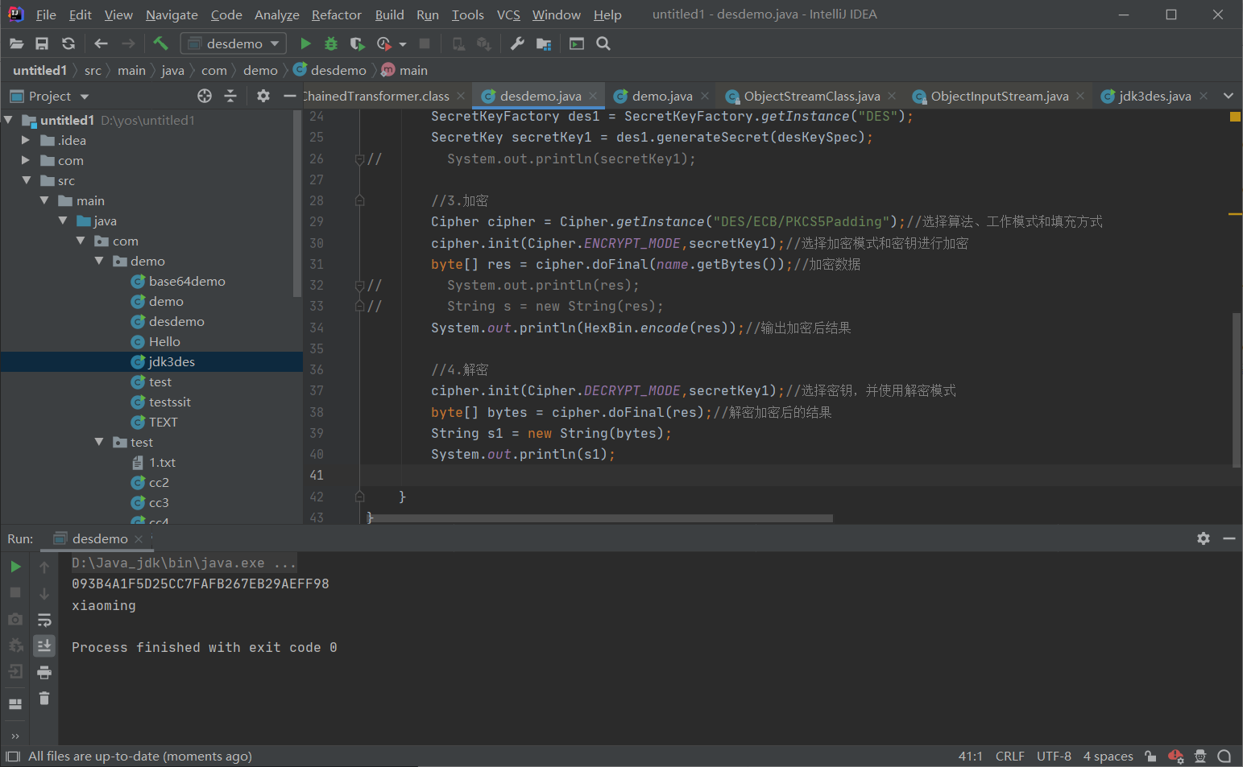Click the Restore Layout icon in Run panel

point(15,703)
